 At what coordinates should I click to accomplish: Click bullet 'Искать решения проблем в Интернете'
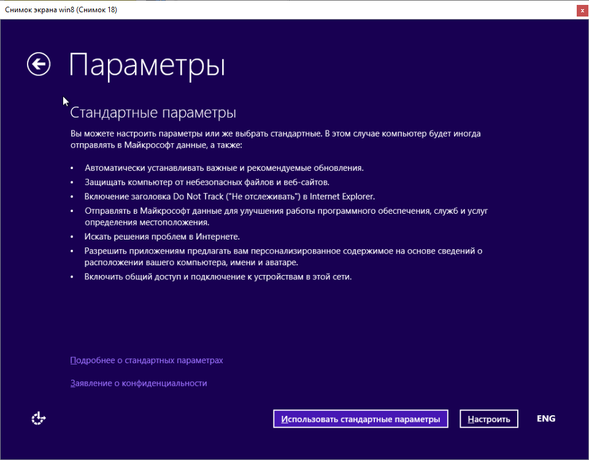[162, 236]
